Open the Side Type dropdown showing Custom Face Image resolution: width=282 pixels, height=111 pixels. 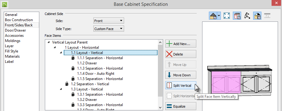(109, 29)
